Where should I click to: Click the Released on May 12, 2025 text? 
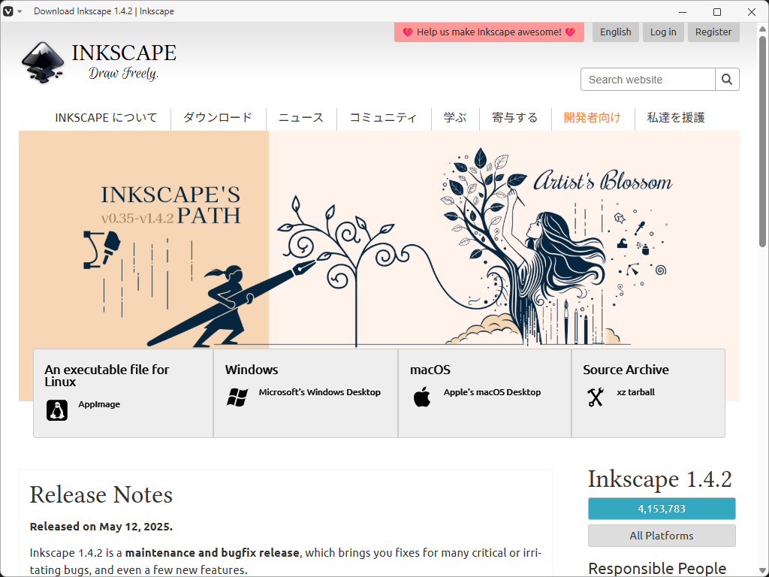(x=101, y=527)
